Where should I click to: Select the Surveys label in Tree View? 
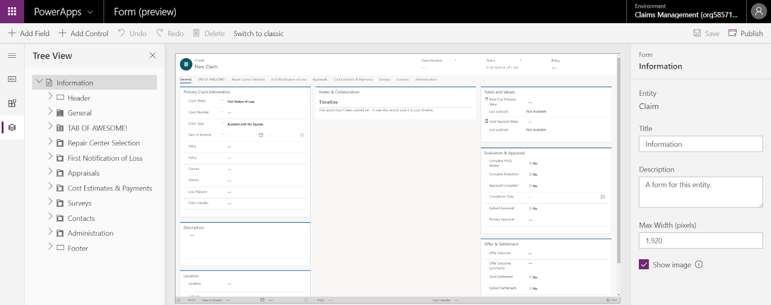tap(80, 203)
